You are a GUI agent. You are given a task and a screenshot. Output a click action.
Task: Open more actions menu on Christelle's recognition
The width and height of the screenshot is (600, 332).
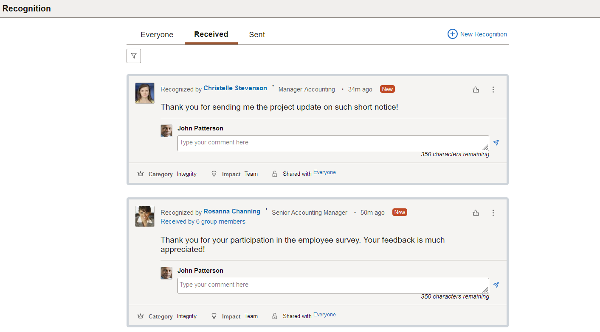(493, 90)
